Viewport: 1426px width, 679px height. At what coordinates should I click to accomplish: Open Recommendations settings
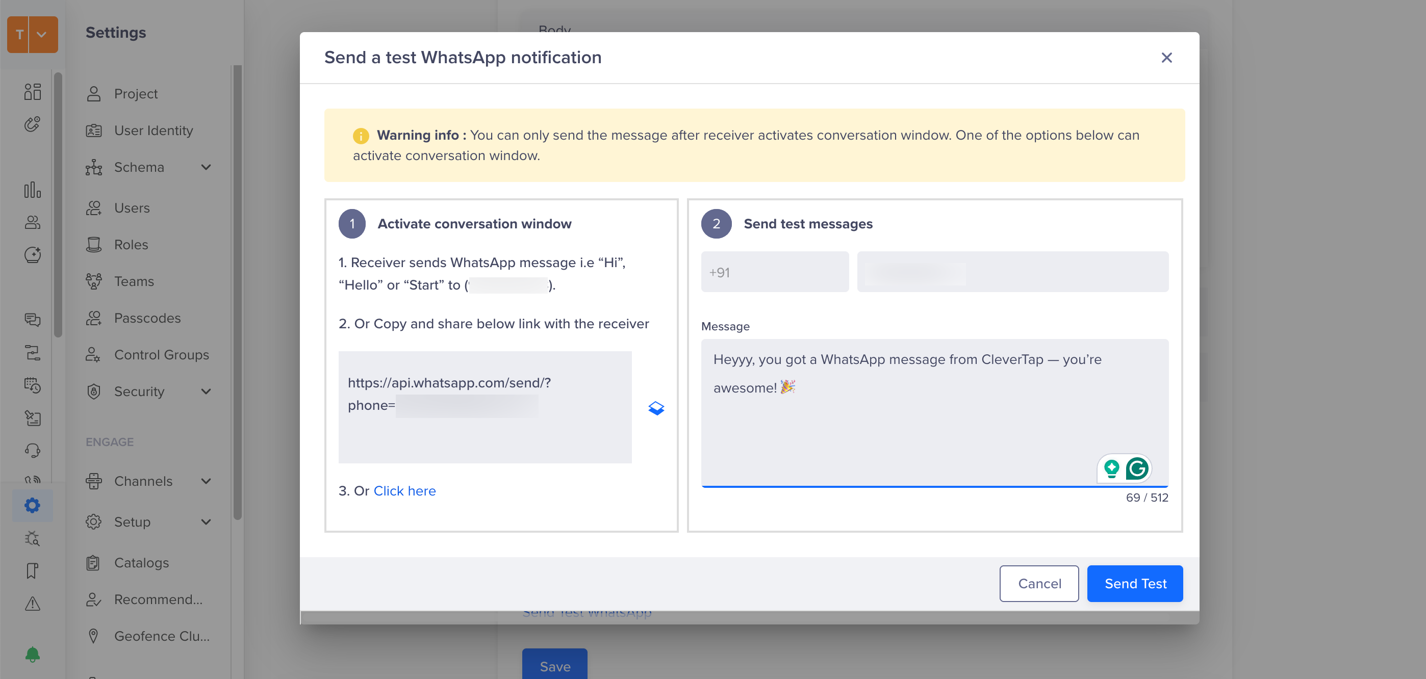(x=144, y=599)
